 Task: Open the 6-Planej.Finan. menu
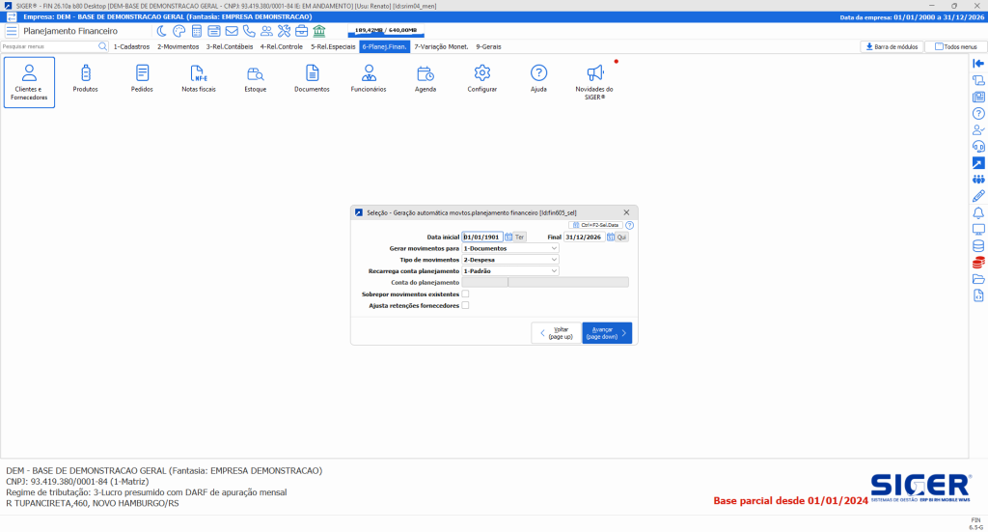click(x=384, y=46)
